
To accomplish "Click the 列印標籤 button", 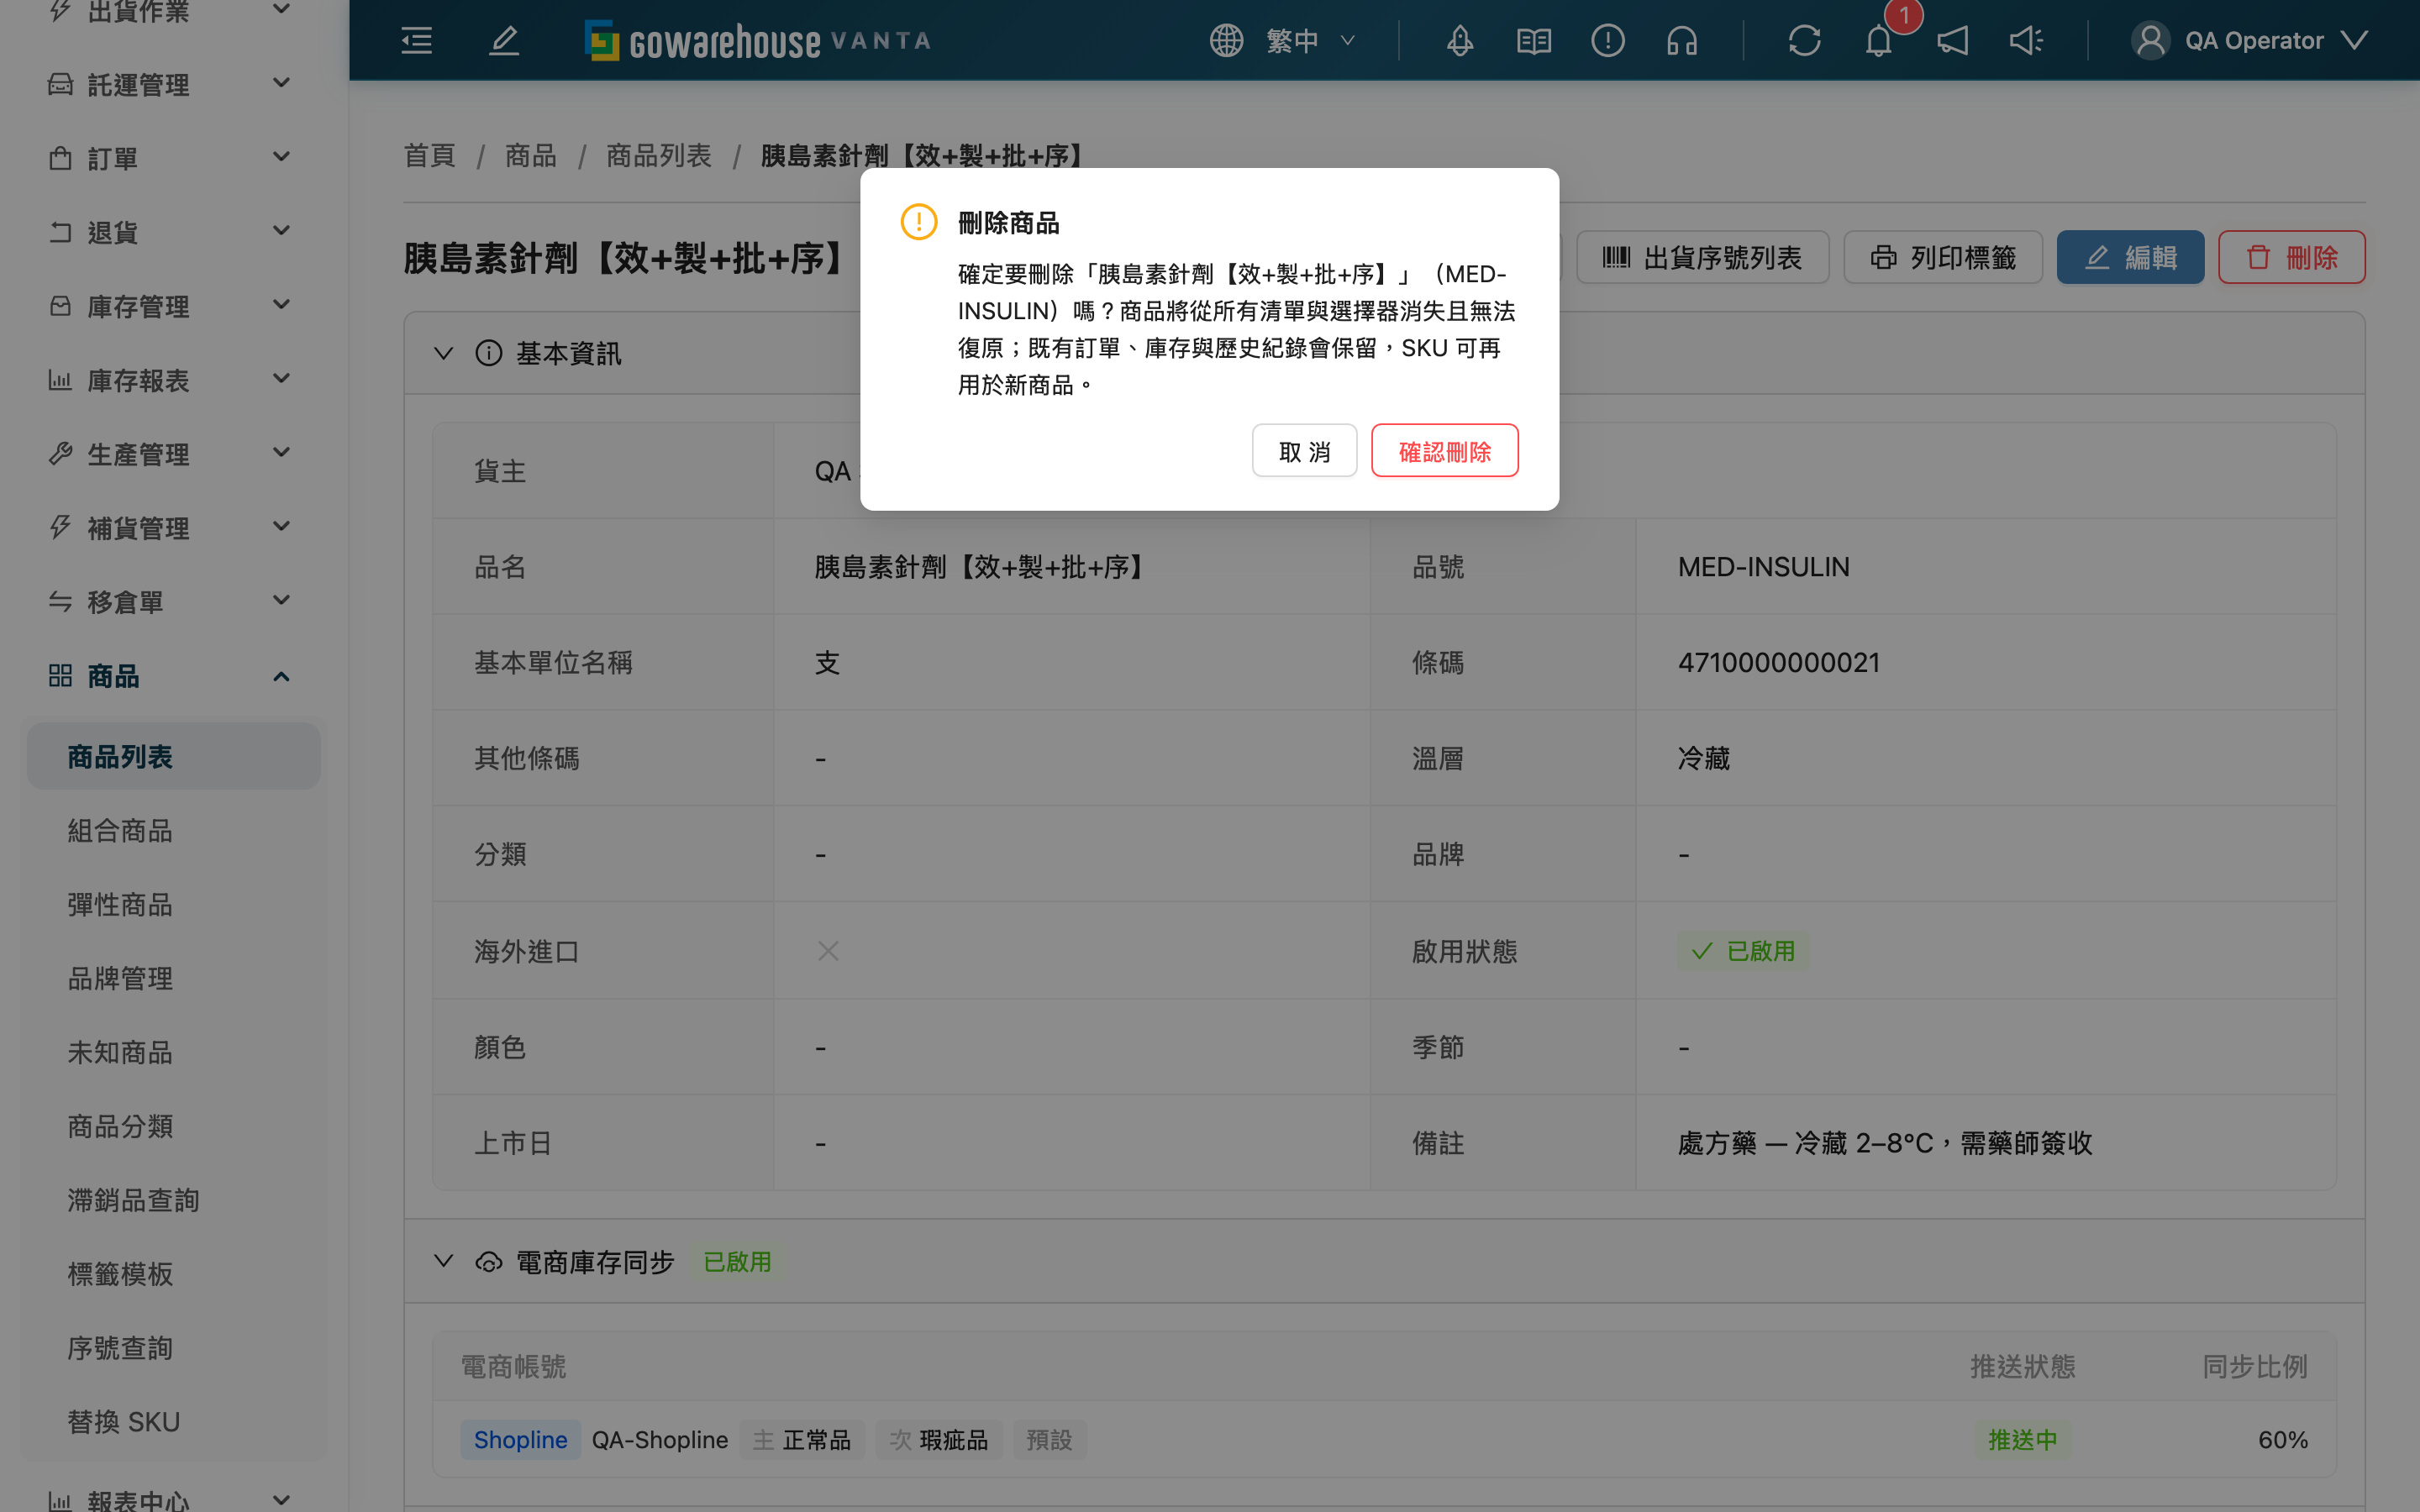I will coord(1942,257).
